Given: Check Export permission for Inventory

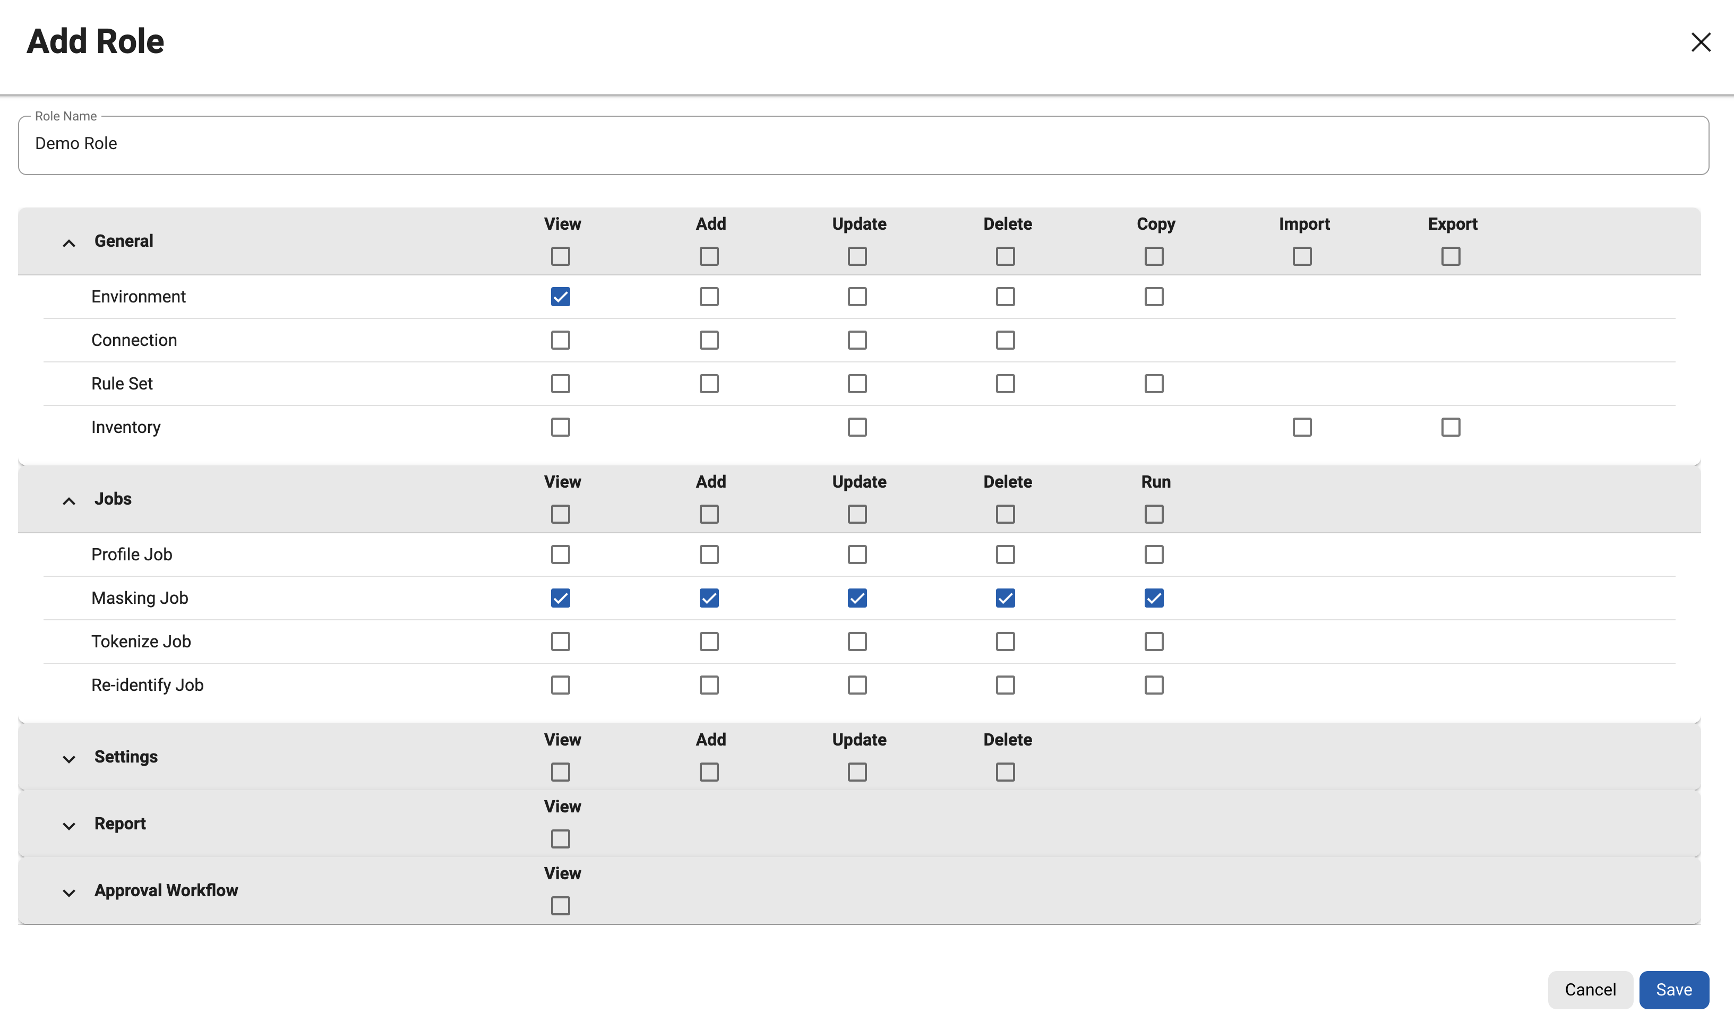Looking at the screenshot, I should click(1451, 427).
